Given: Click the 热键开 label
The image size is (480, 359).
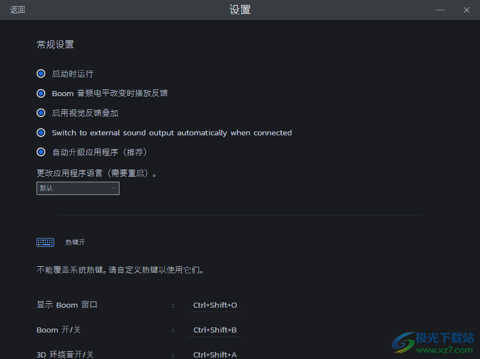Looking at the screenshot, I should 75,242.
